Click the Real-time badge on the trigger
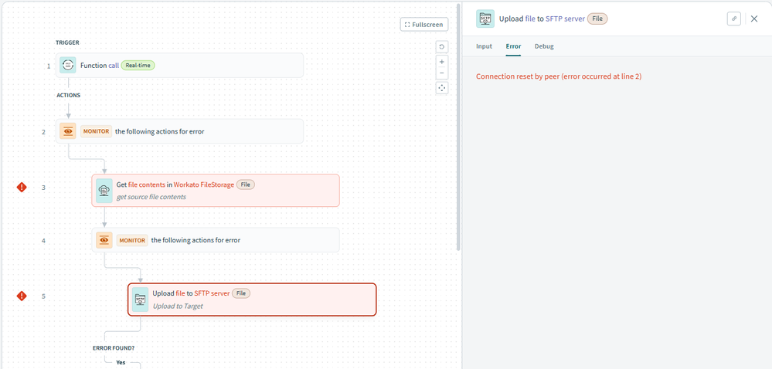Image resolution: width=772 pixels, height=369 pixels. (x=138, y=65)
